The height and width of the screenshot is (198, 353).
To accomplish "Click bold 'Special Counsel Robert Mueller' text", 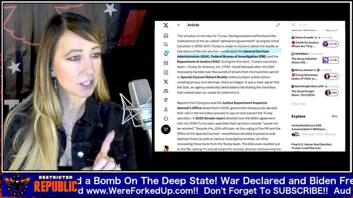I will tap(204, 77).
